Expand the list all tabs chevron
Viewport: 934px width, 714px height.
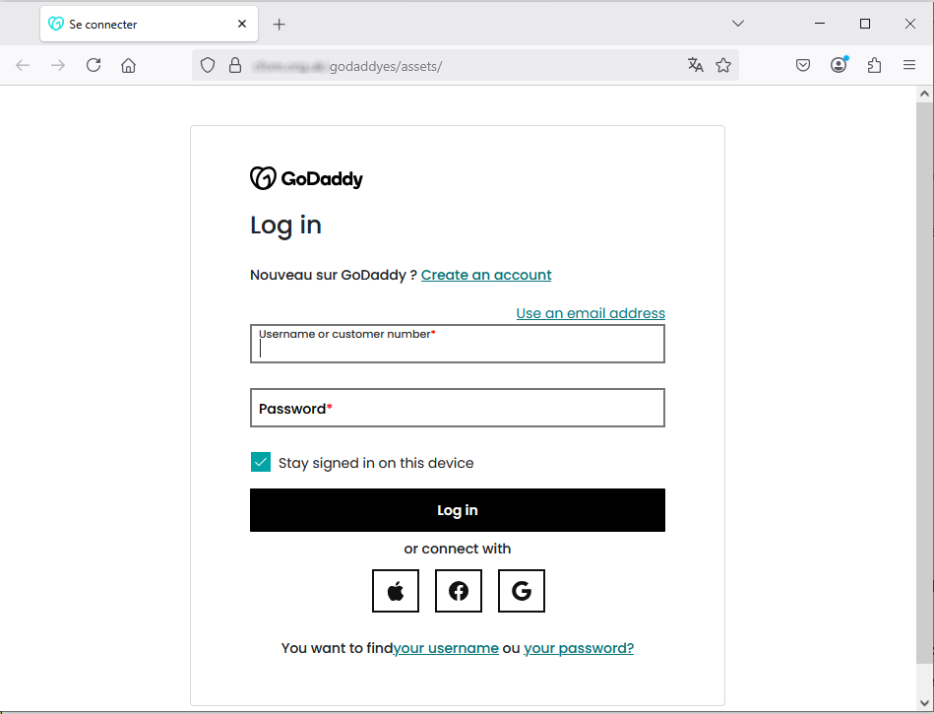pos(738,24)
